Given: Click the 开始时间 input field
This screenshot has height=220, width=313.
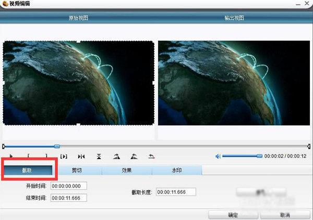Looking at the screenshot, I should (69, 186).
